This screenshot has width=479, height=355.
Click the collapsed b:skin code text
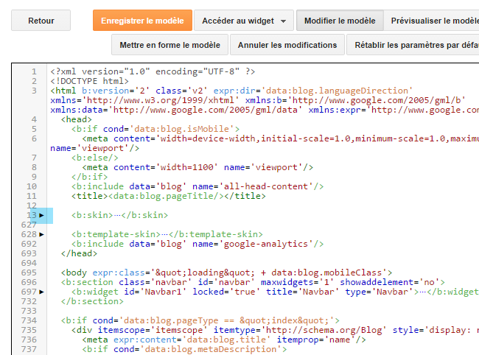(x=119, y=216)
